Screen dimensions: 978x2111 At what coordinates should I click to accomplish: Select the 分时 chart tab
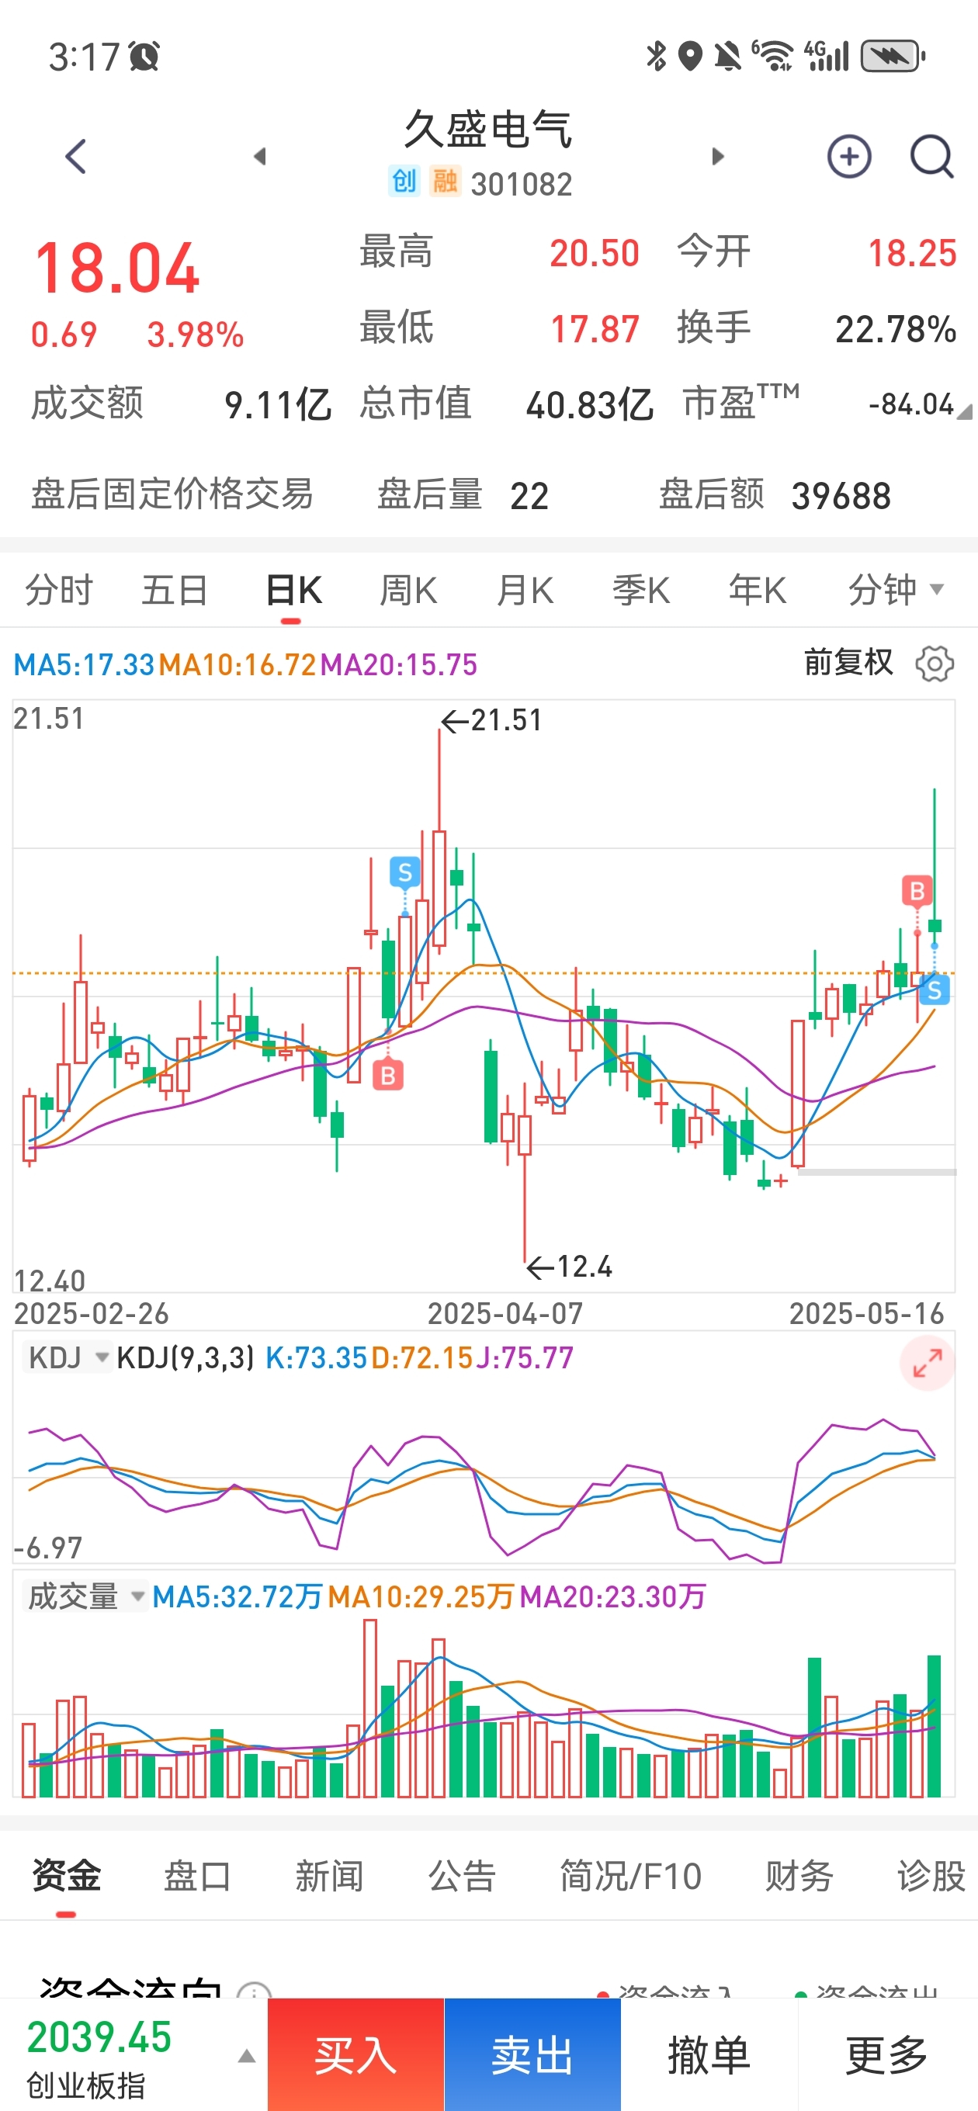pos(59,590)
